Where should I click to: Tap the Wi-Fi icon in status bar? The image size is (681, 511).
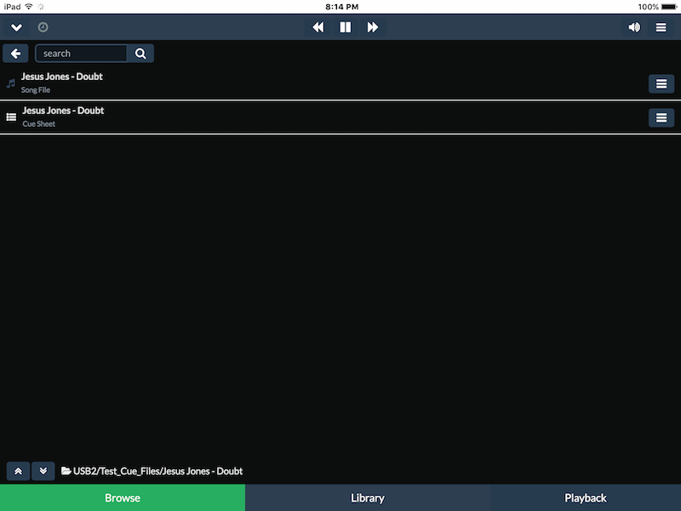(x=29, y=7)
